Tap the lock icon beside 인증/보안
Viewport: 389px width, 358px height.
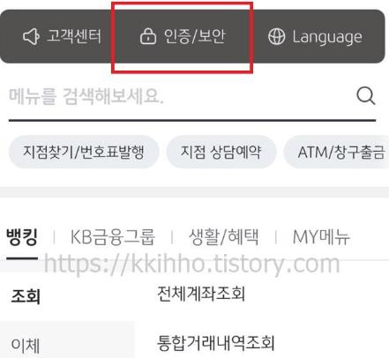148,36
